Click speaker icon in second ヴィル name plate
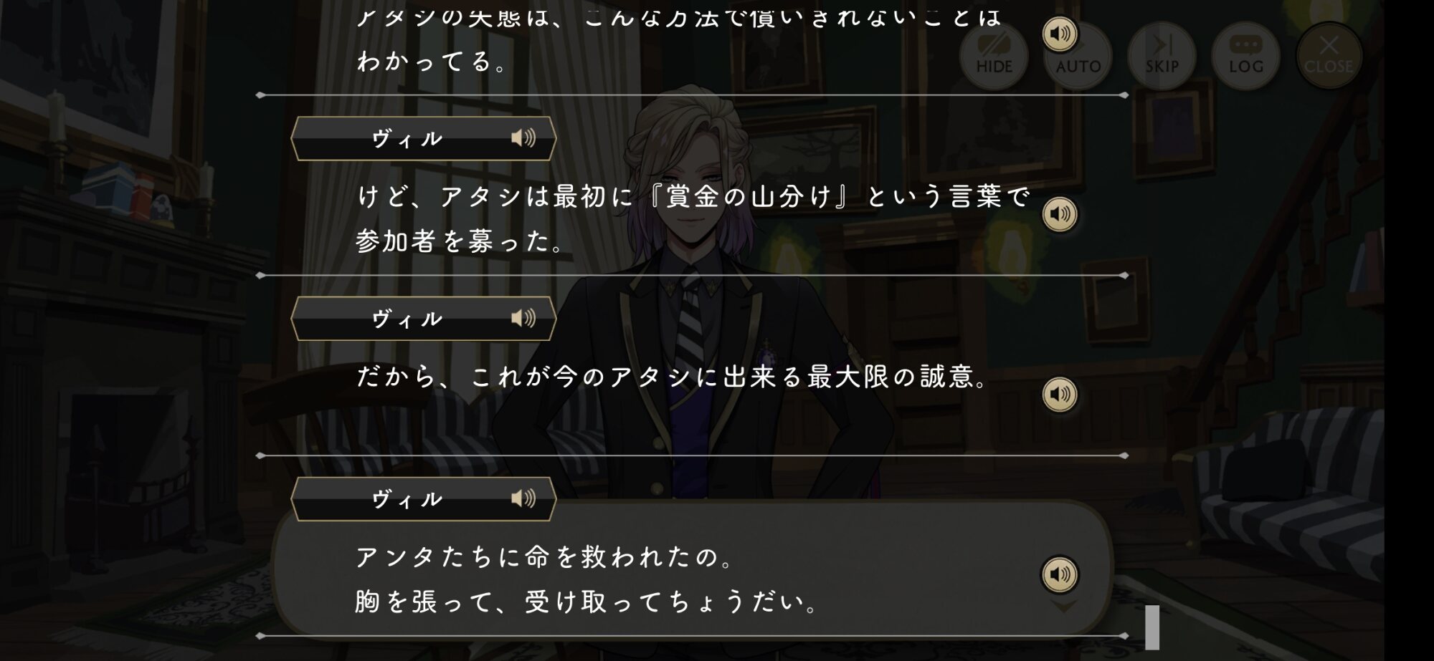Viewport: 1434px width, 661px height. (523, 318)
